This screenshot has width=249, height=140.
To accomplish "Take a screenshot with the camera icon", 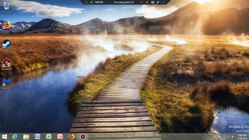I will pyautogui.click(x=153, y=2).
